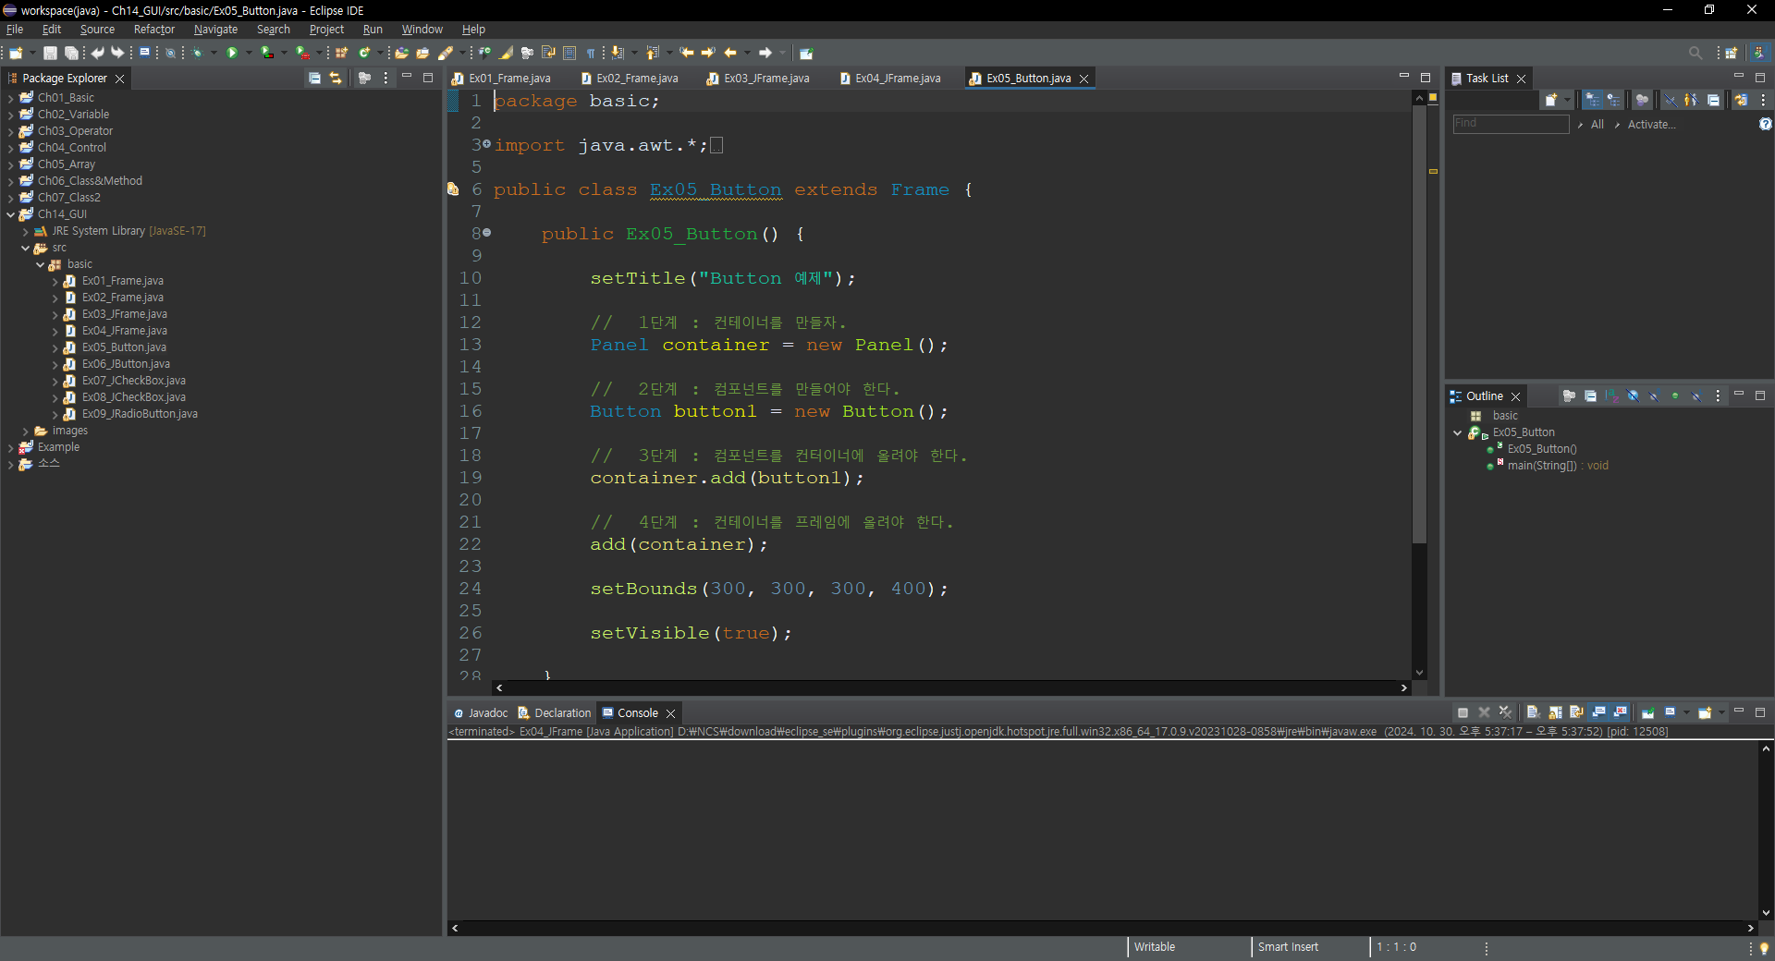Expand the JRE System Library node
This screenshot has height=961, width=1775.
coord(25,231)
